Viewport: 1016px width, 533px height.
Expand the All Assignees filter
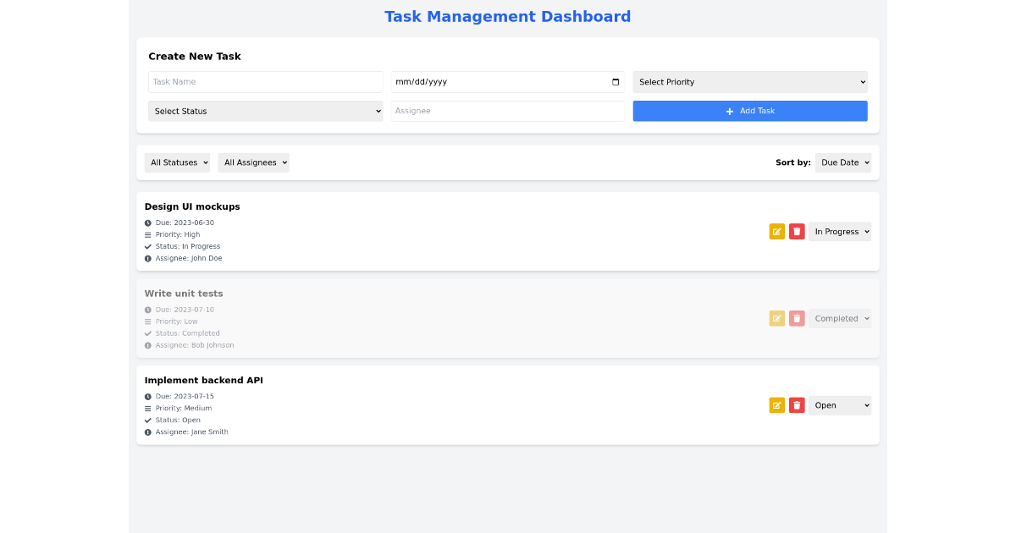coord(253,162)
